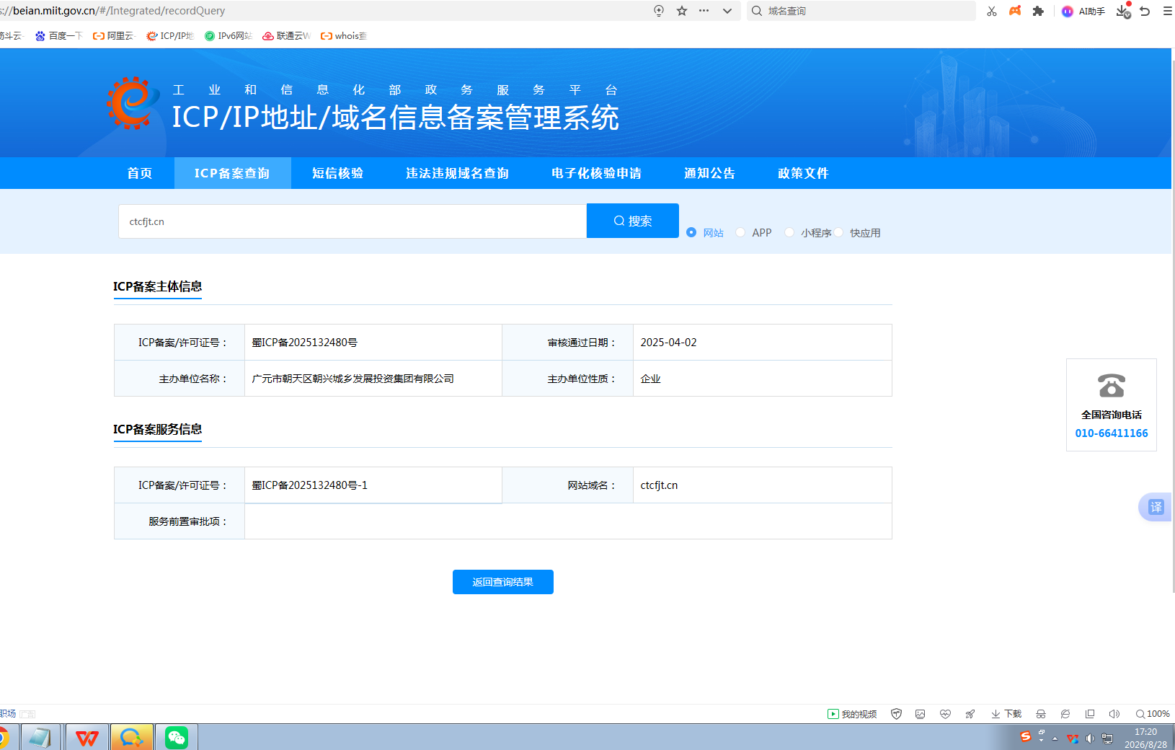Select the ICP备案查询 tab
The width and height of the screenshot is (1175, 750).
coord(232,173)
